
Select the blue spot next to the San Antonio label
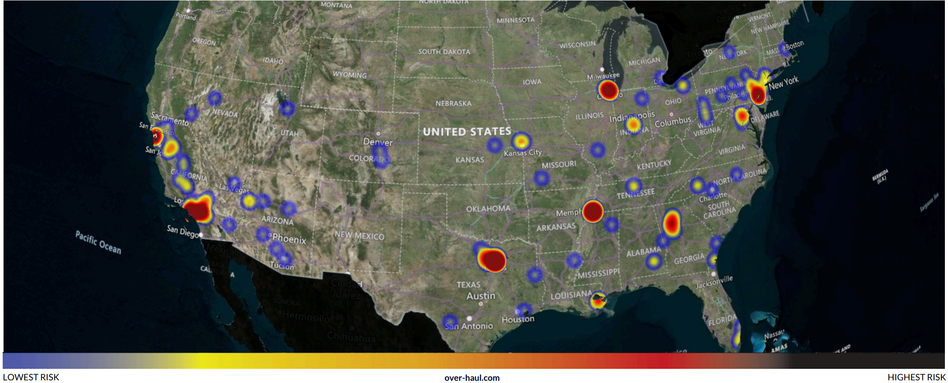(x=450, y=322)
